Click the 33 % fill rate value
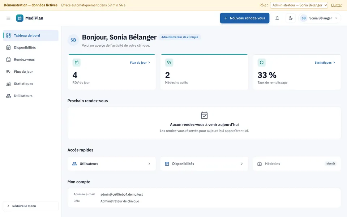This screenshot has height=217, width=347. pos(267,75)
